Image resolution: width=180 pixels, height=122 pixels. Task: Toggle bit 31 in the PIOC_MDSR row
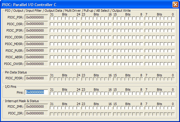(52, 44)
